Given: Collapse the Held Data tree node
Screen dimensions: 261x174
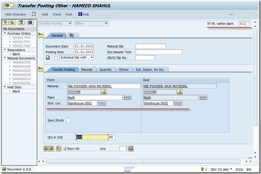Looking at the screenshot, I should [x=5, y=87].
